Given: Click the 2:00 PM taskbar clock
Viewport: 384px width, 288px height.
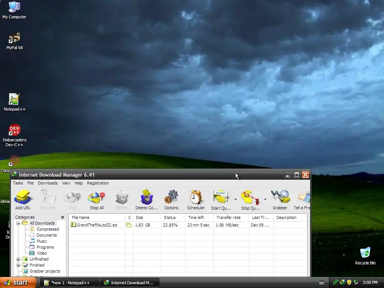Looking at the screenshot, I should (370, 282).
